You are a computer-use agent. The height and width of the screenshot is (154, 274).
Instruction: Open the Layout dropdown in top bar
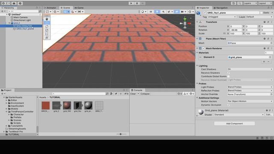(265, 3)
